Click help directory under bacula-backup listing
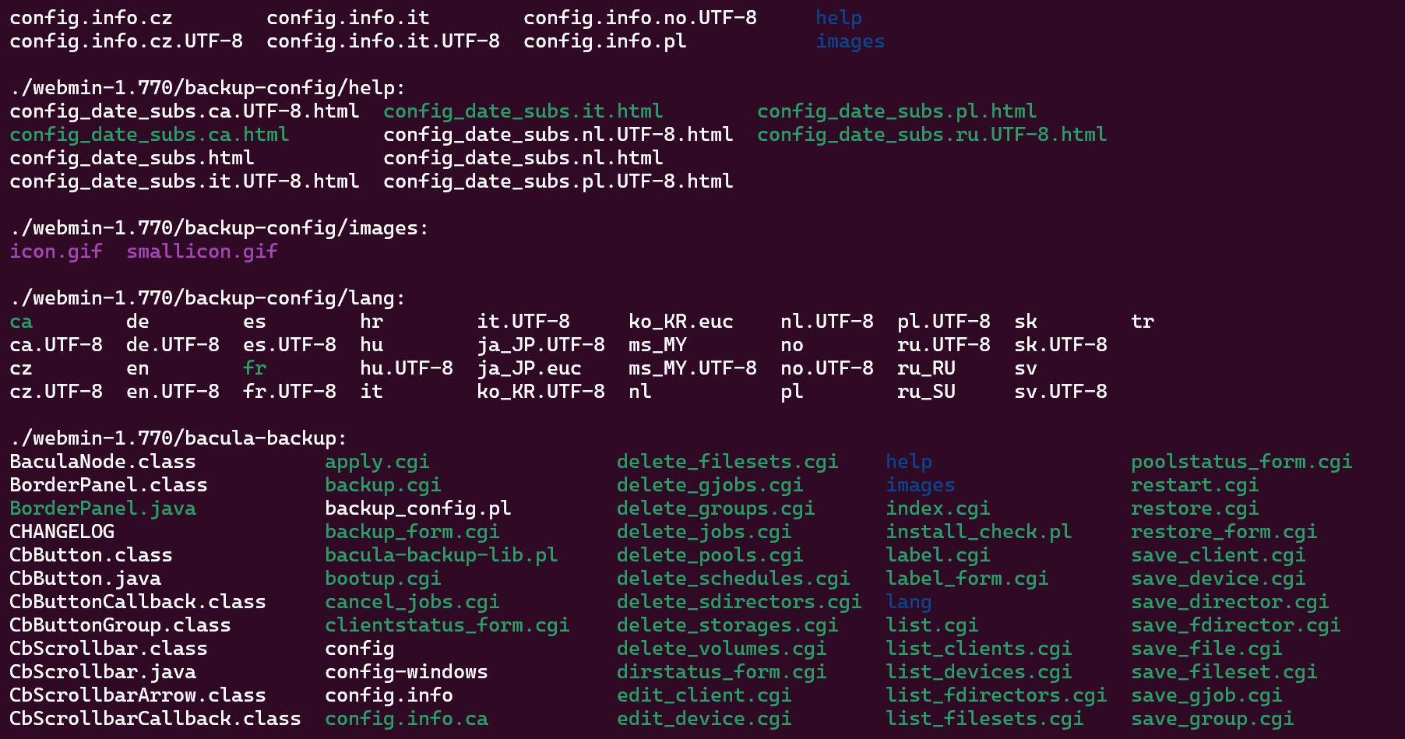 (x=909, y=462)
